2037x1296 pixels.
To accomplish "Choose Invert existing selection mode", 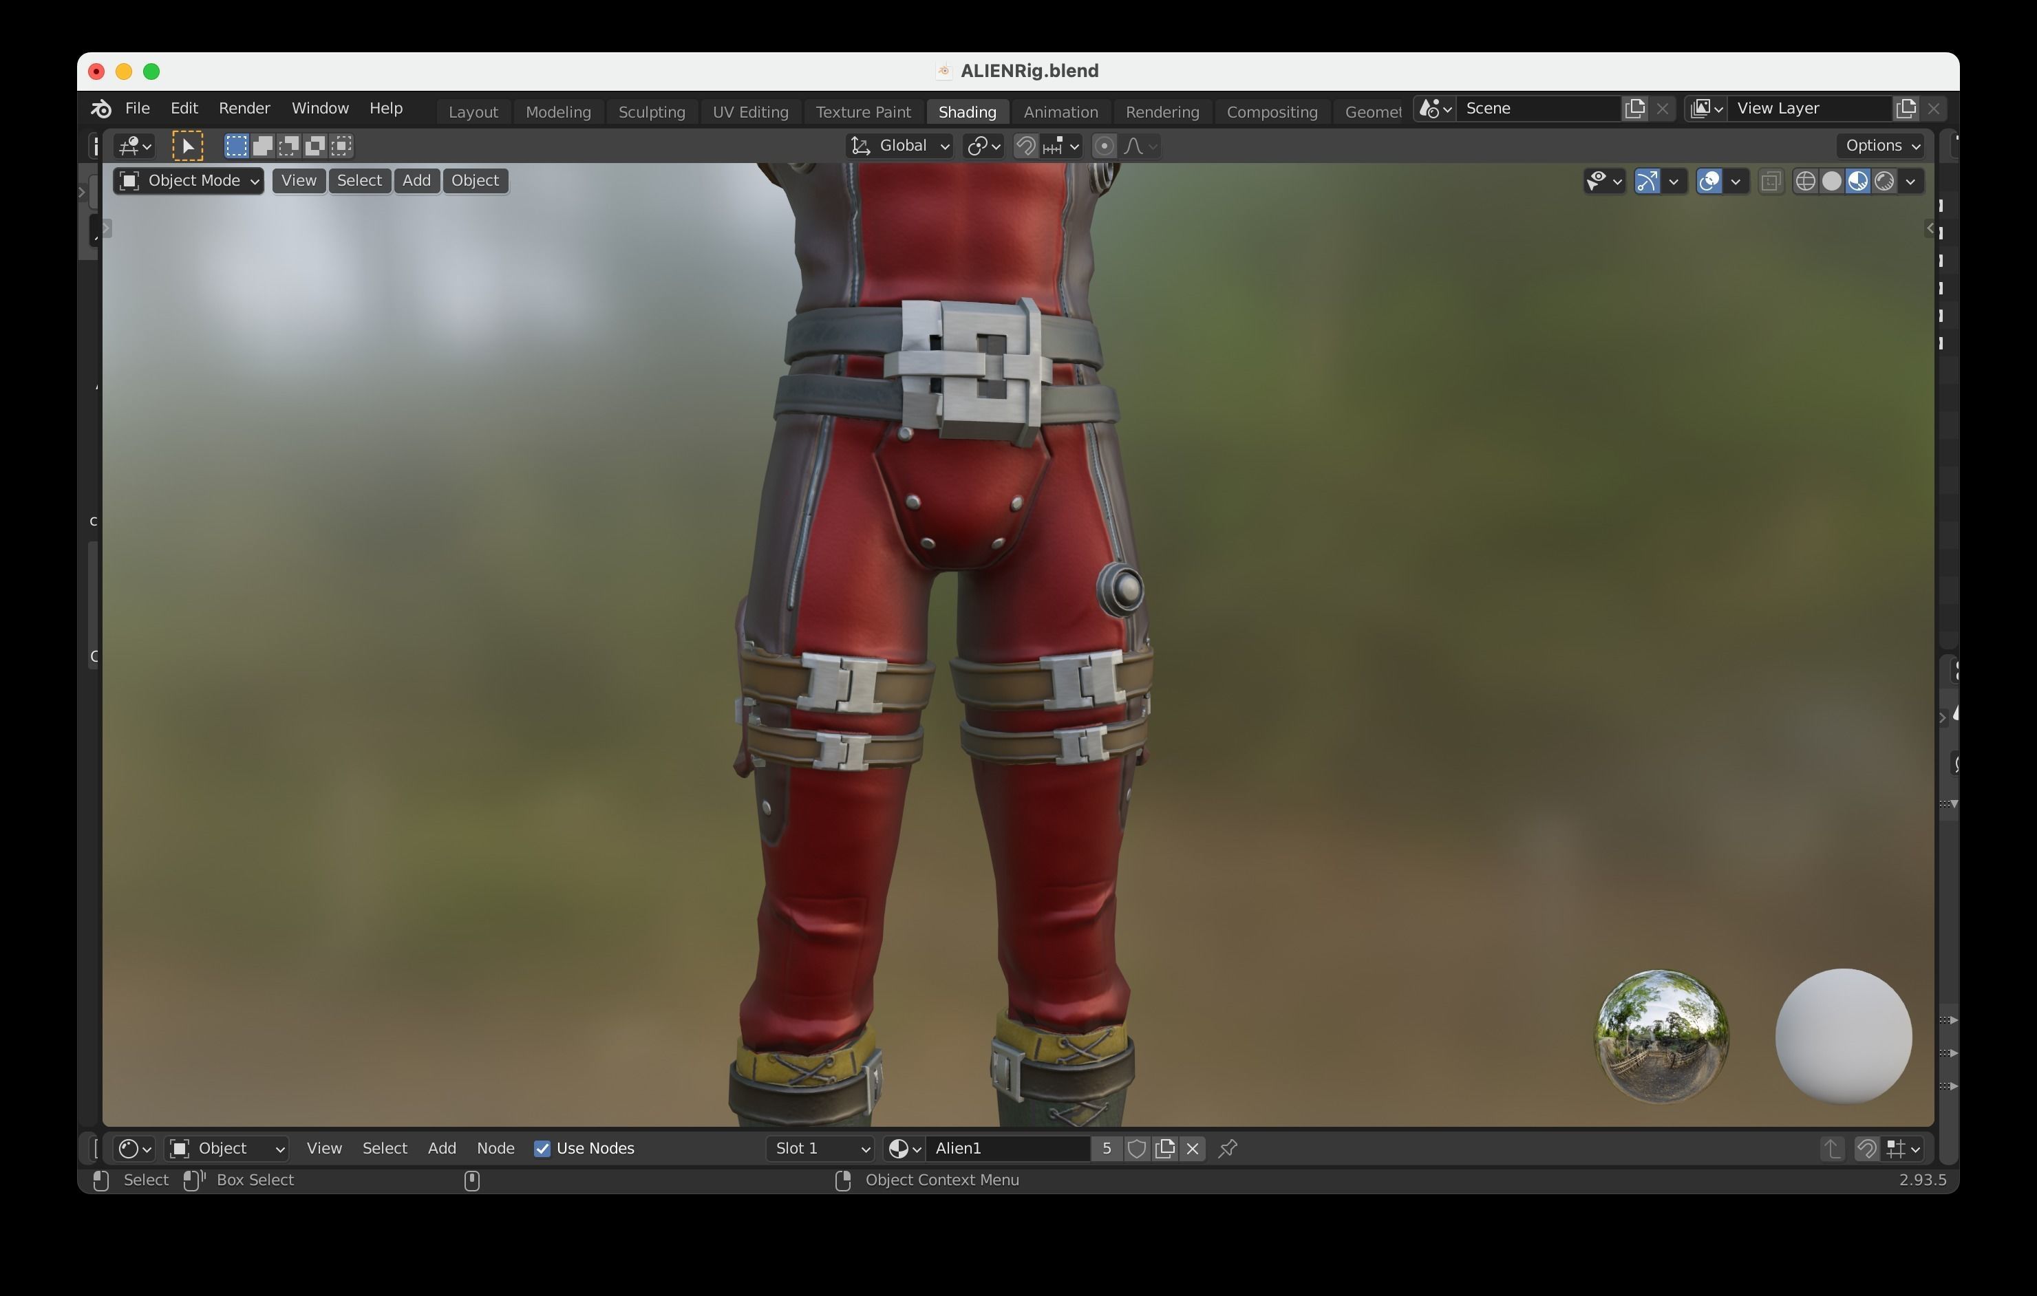I will [x=314, y=147].
